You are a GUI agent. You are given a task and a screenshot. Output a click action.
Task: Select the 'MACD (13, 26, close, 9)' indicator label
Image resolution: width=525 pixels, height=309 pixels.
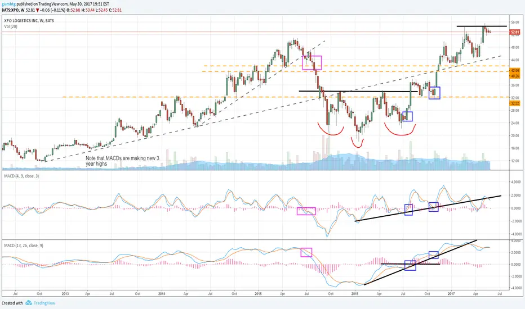pyautogui.click(x=24, y=246)
